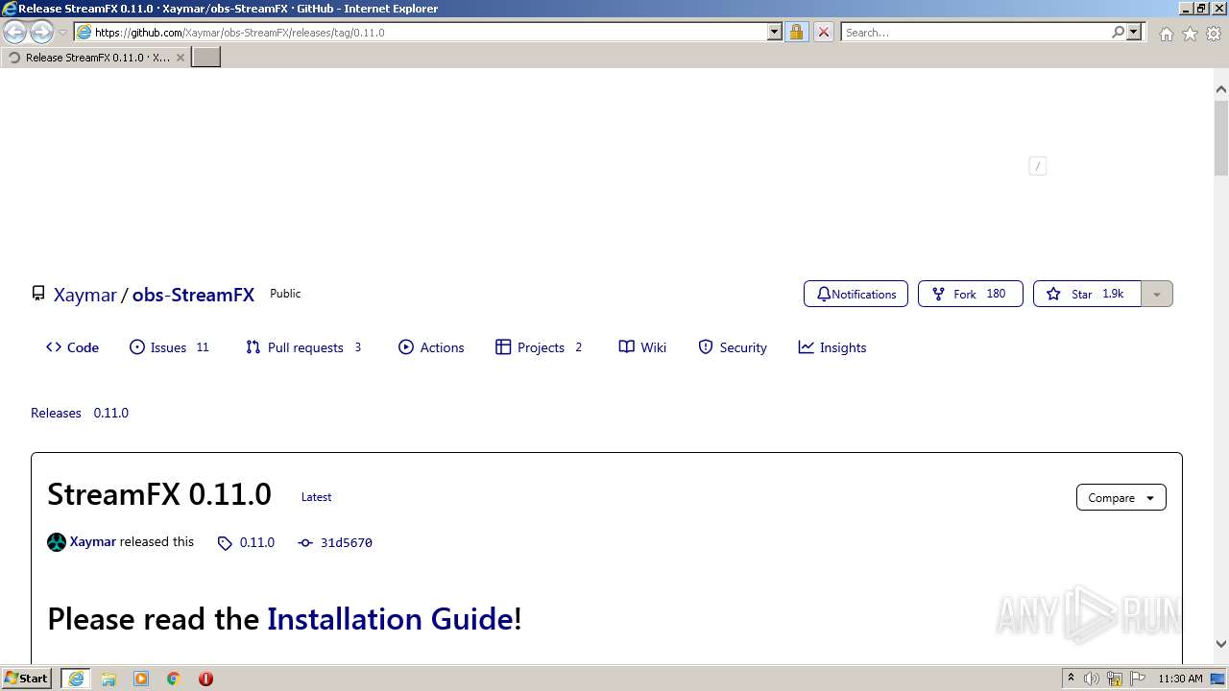
Task: Click the volume speaker tray icon
Action: [1092, 679]
